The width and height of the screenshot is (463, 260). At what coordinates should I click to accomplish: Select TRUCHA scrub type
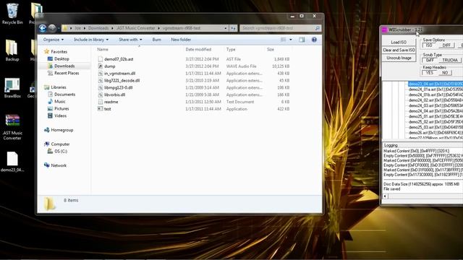click(450, 60)
